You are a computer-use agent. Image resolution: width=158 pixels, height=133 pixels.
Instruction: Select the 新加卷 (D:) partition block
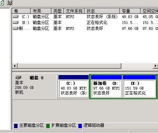pos(106,86)
